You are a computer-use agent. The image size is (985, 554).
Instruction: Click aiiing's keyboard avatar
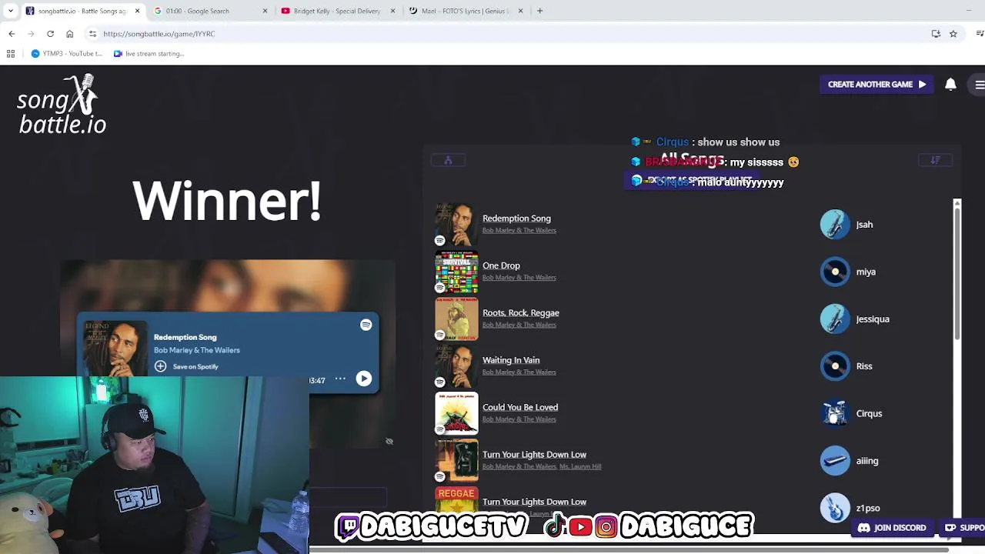835,461
